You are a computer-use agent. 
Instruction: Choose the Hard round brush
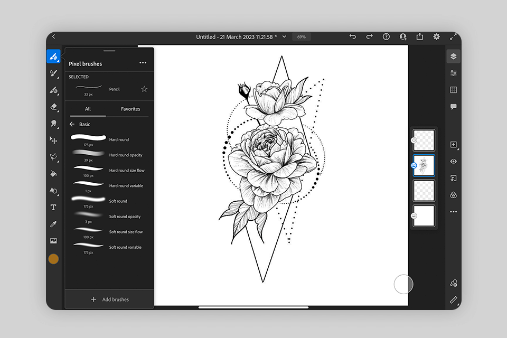[109, 140]
